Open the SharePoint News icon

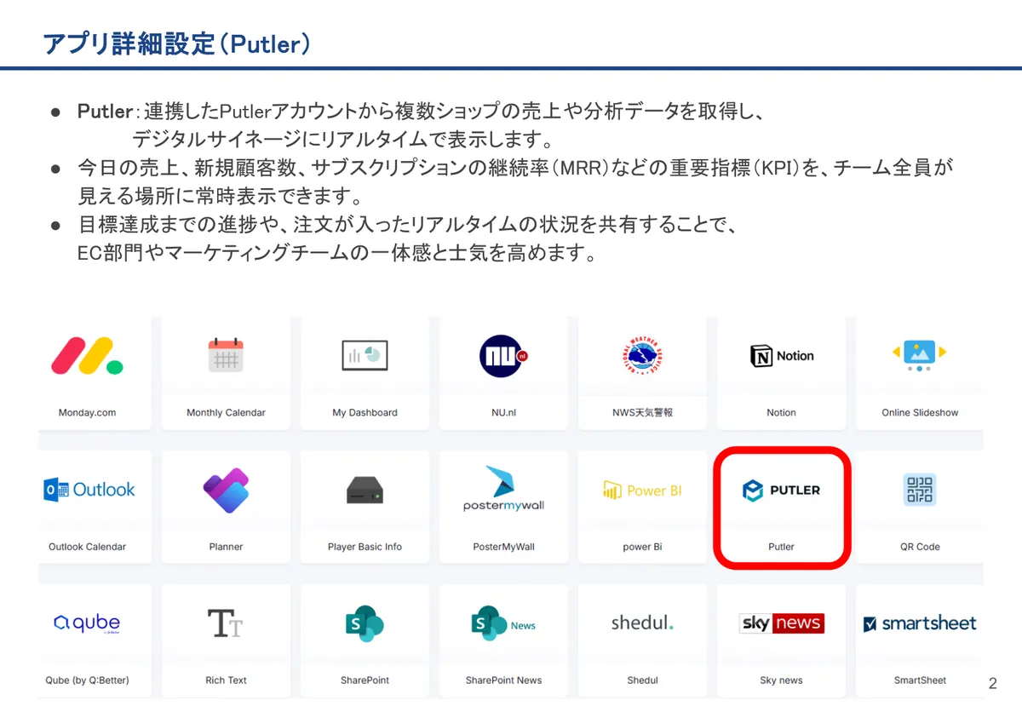coord(503,624)
